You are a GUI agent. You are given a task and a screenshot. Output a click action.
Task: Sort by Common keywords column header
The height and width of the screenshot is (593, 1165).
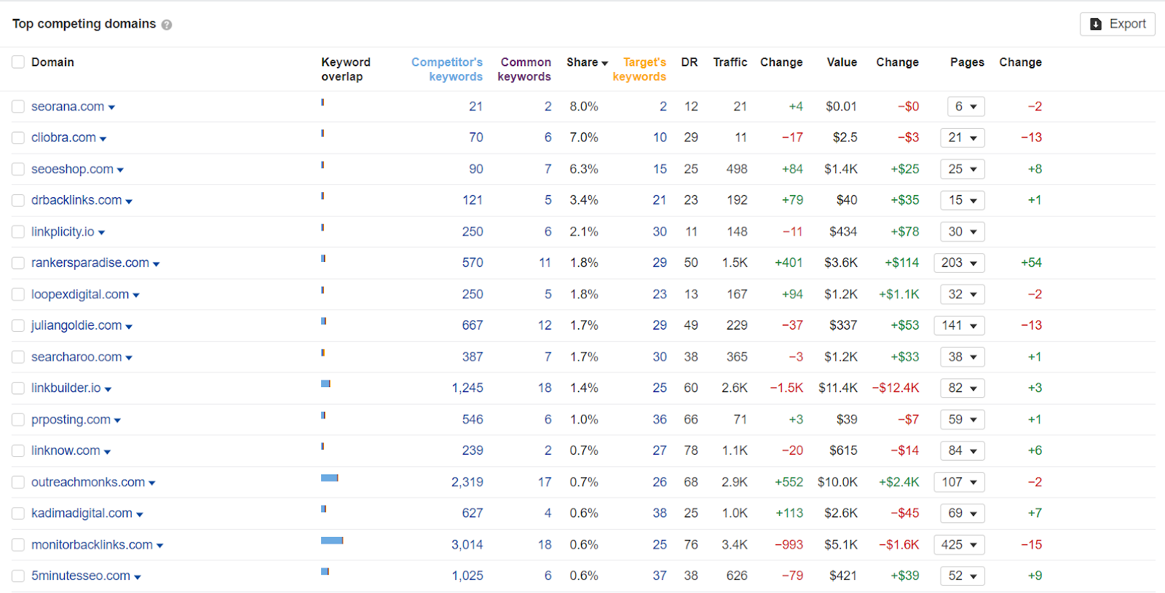point(524,69)
